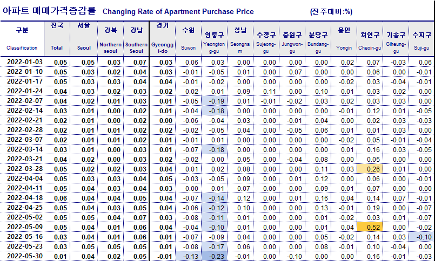Select the 2022-02-21 date cell
This screenshot has width=435, height=261.
point(22,120)
